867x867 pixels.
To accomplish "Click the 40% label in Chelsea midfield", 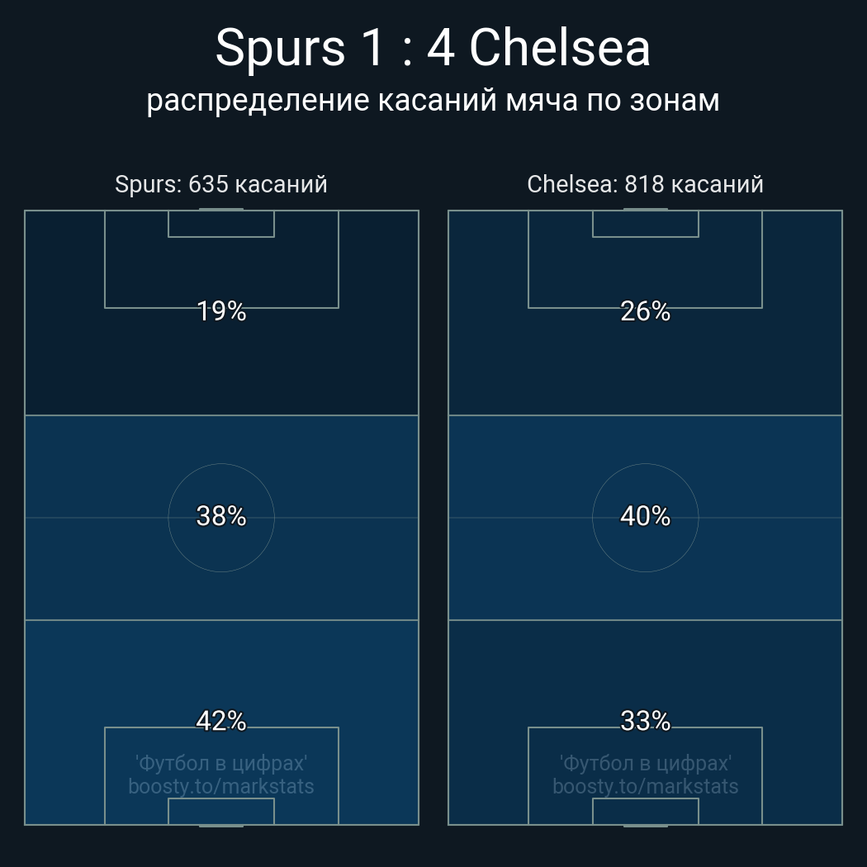I will [645, 516].
